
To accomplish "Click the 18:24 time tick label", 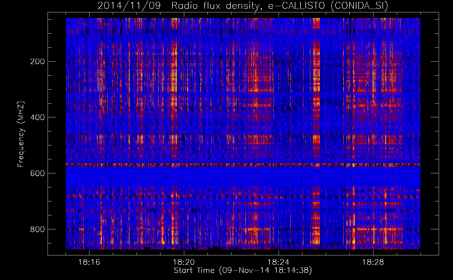I will pyautogui.click(x=279, y=262).
